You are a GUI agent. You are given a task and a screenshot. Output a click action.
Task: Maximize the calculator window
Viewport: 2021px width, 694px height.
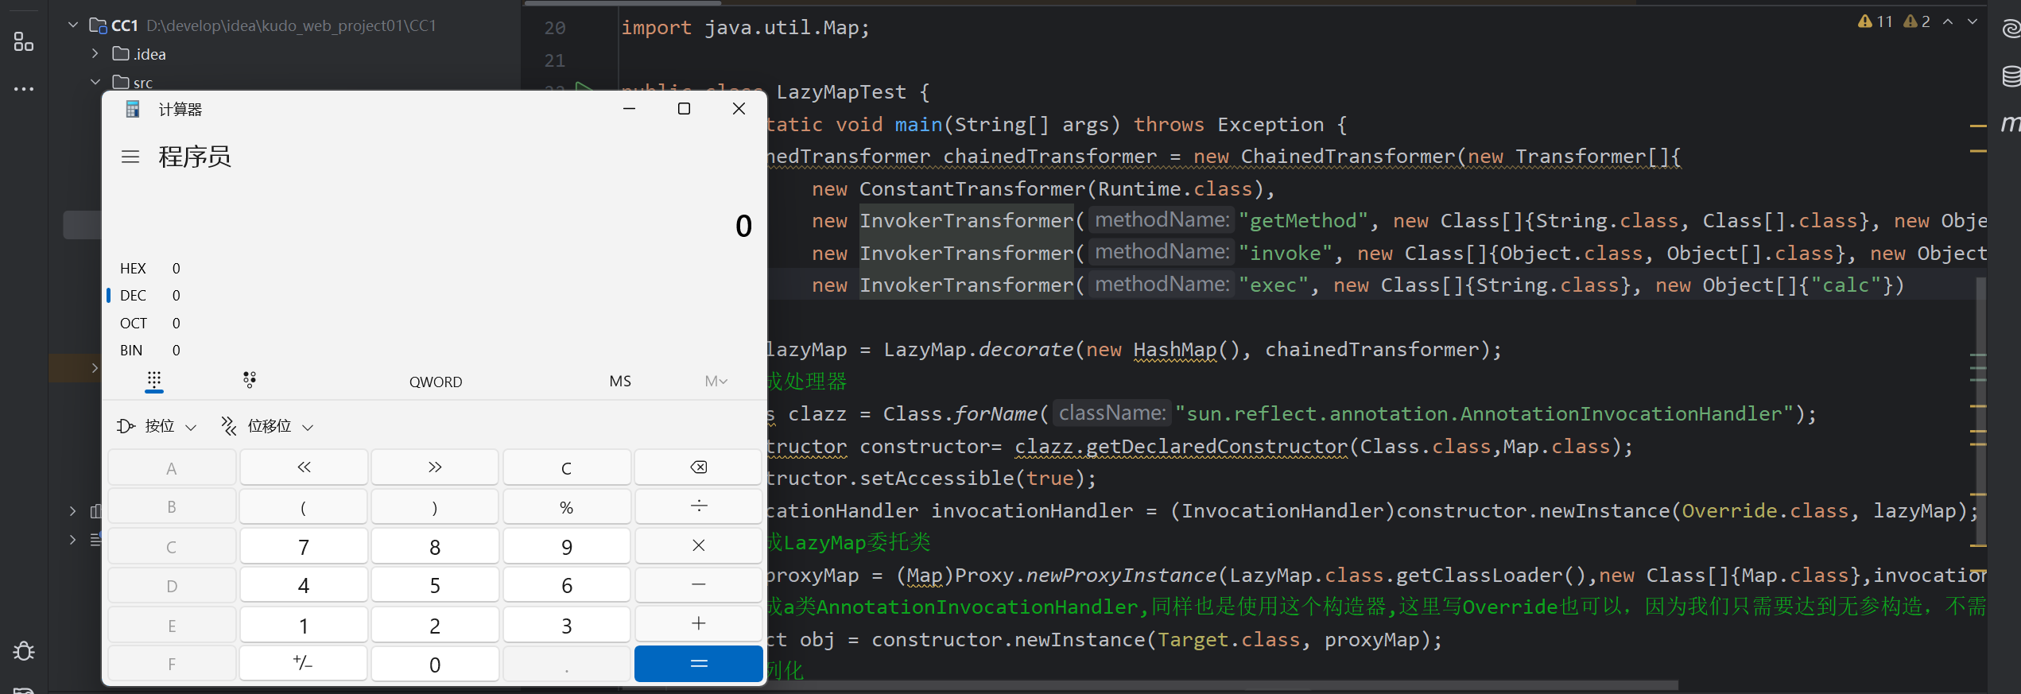coord(684,109)
